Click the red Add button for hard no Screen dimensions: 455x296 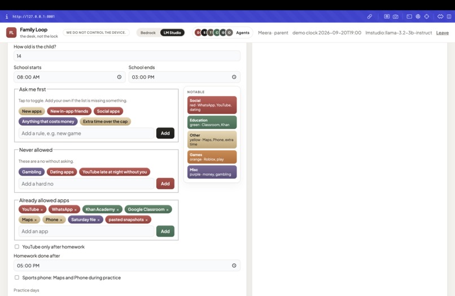[x=165, y=184]
